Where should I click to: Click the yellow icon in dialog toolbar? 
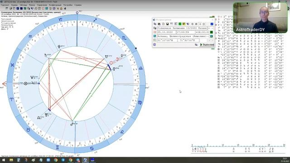click(x=184, y=24)
